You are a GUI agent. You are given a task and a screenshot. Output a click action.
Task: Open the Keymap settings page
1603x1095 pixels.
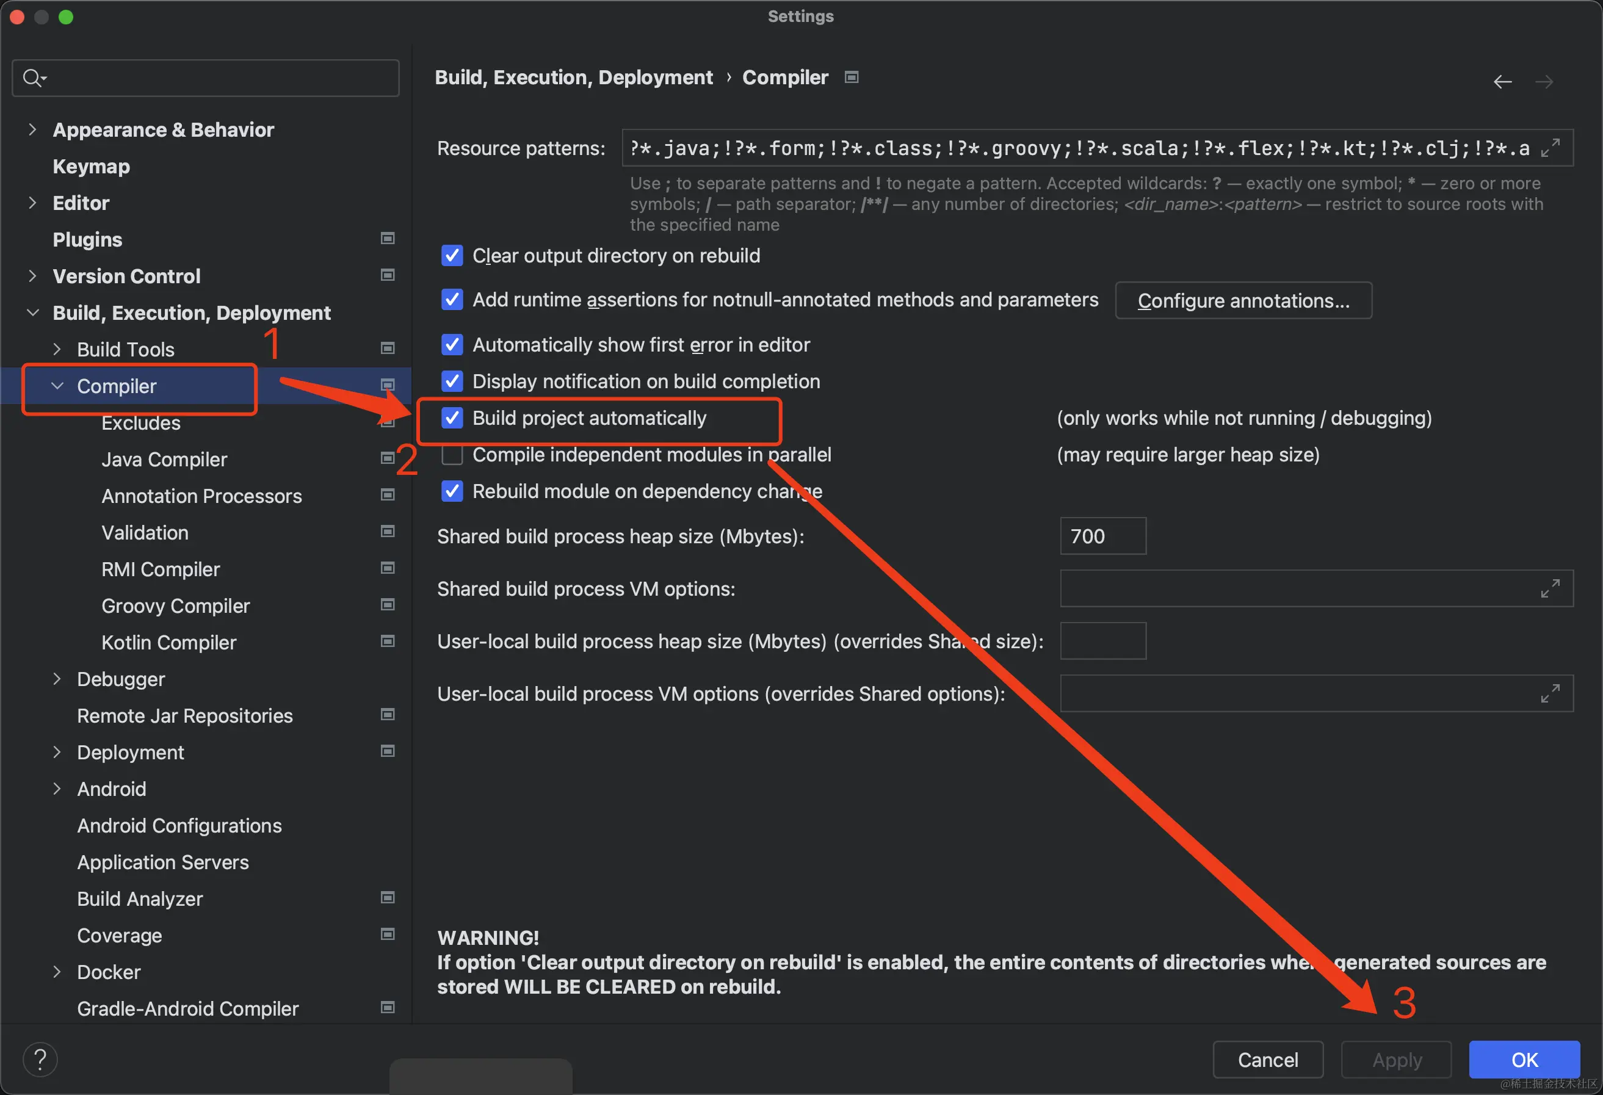click(91, 166)
